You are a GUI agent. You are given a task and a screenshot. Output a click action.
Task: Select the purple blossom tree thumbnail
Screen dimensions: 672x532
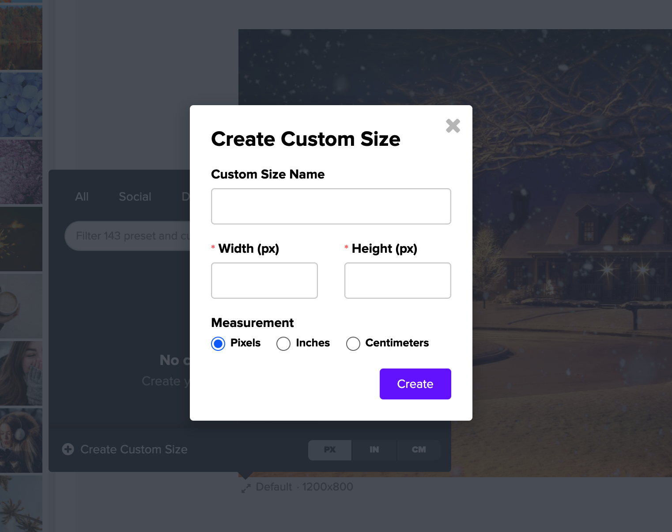pyautogui.click(x=21, y=172)
